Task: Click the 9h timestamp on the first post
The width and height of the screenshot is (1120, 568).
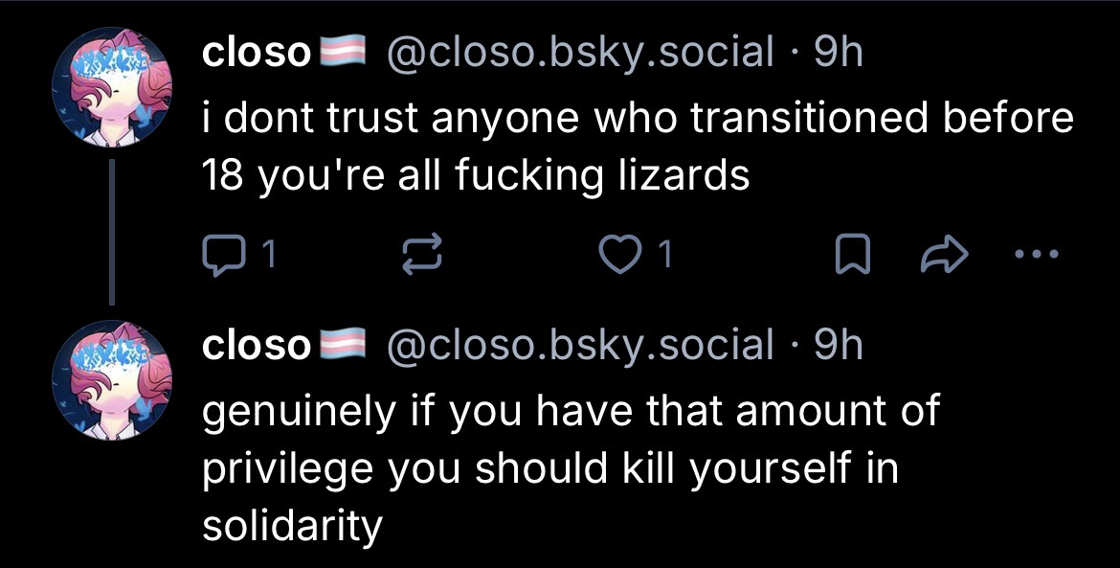Action: pyautogui.click(x=838, y=53)
